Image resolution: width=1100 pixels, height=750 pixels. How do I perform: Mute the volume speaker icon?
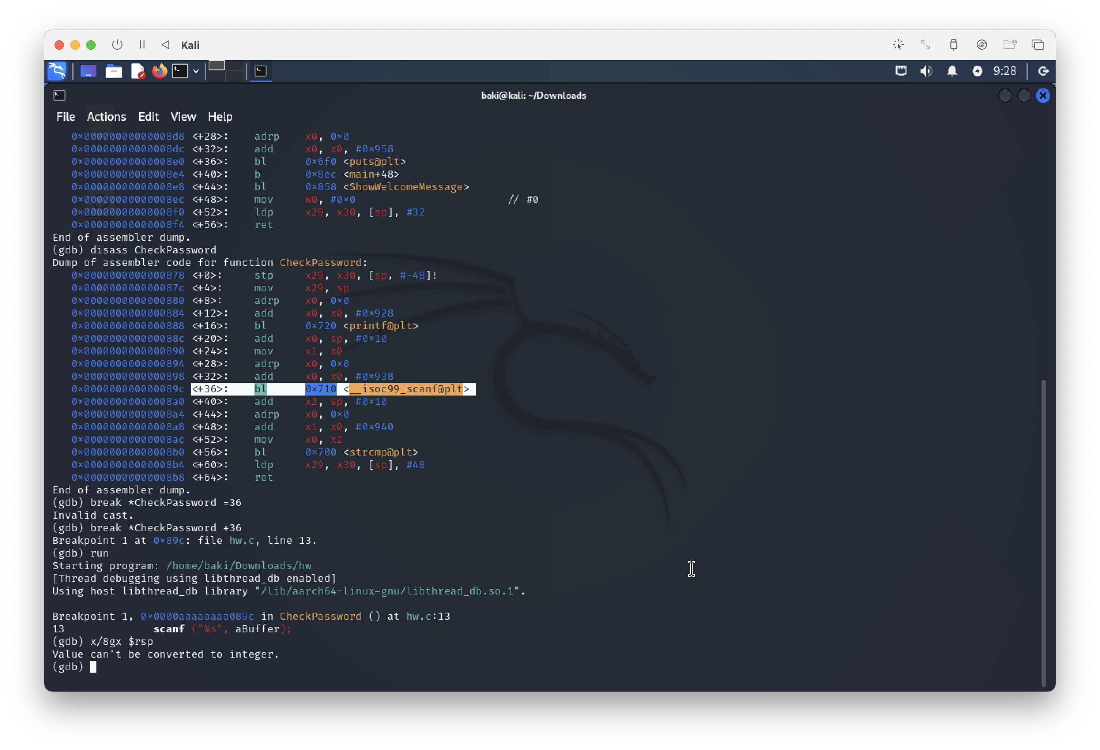coord(926,71)
